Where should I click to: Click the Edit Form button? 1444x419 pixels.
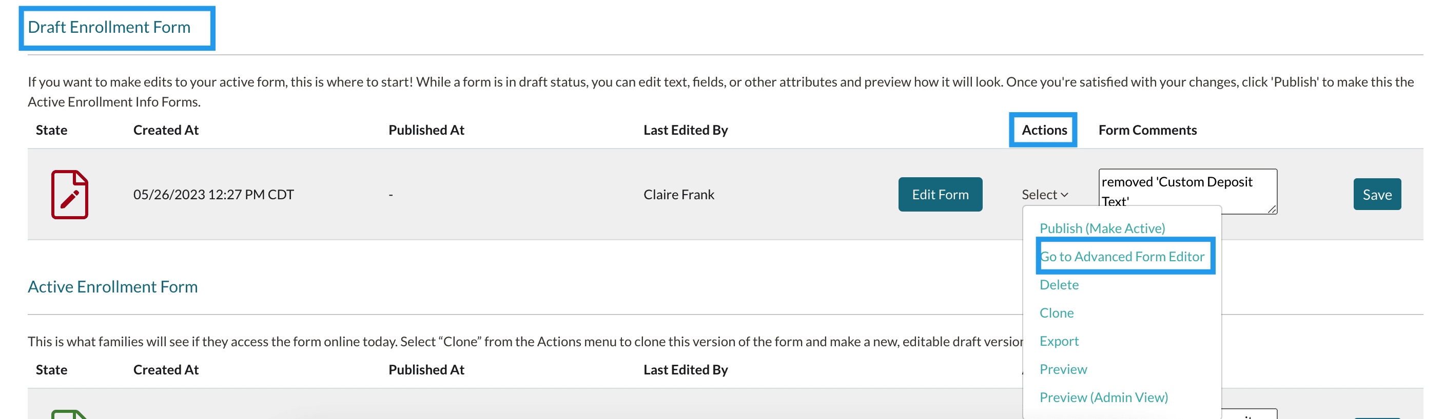(940, 195)
